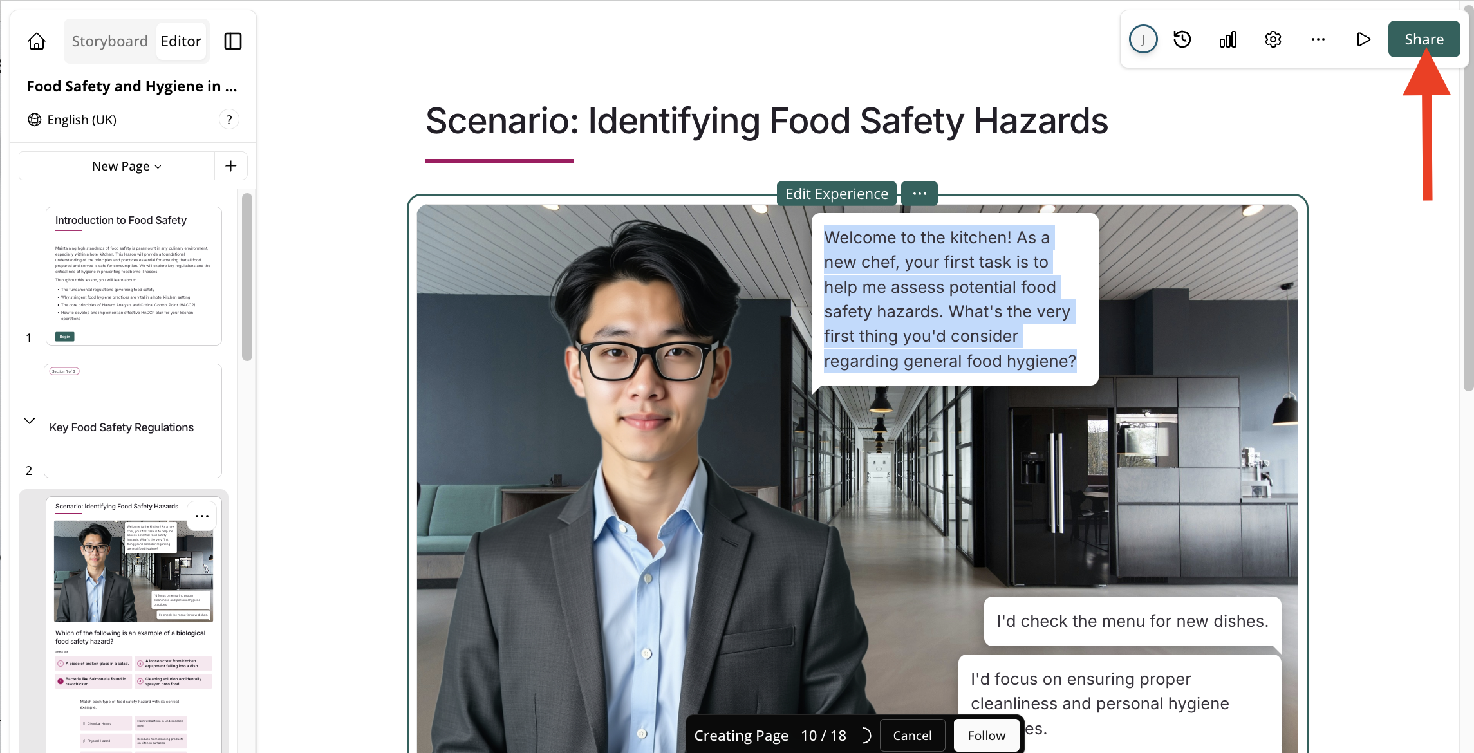Viewport: 1474px width, 753px height.
Task: Collapse the Key Food Safety Regulations section
Action: point(29,421)
